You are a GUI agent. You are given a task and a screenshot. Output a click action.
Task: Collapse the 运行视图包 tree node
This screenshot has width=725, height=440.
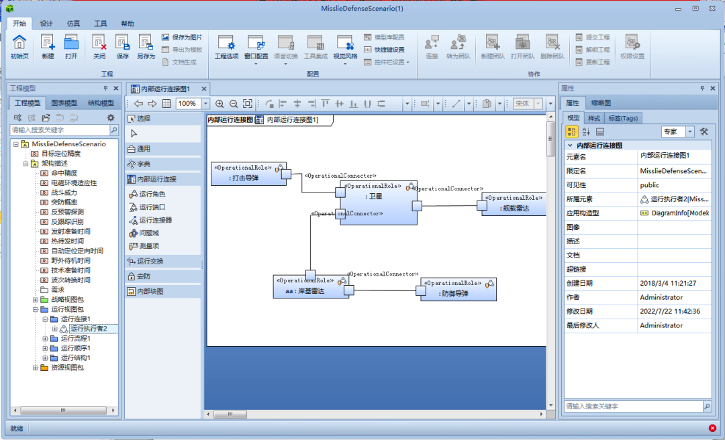coord(36,309)
